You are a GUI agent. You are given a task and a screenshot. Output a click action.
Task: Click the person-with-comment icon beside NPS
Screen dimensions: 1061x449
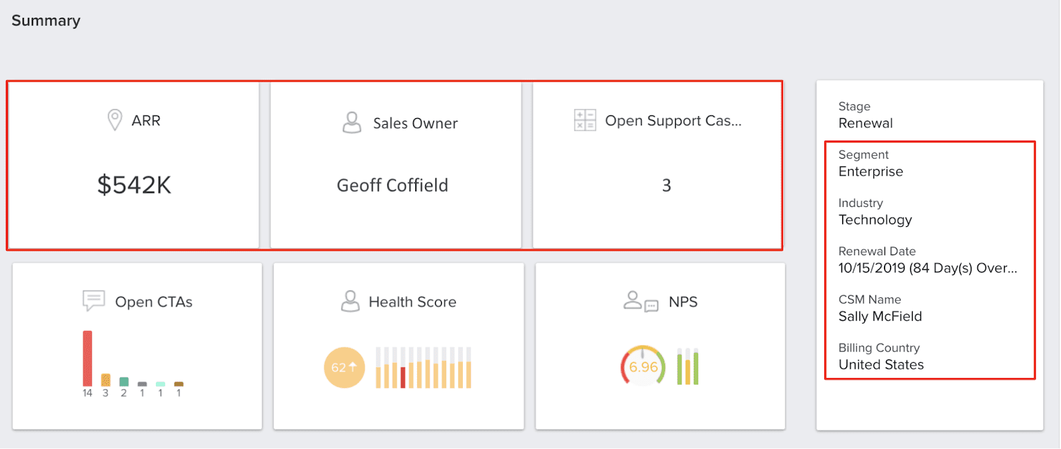(x=641, y=301)
